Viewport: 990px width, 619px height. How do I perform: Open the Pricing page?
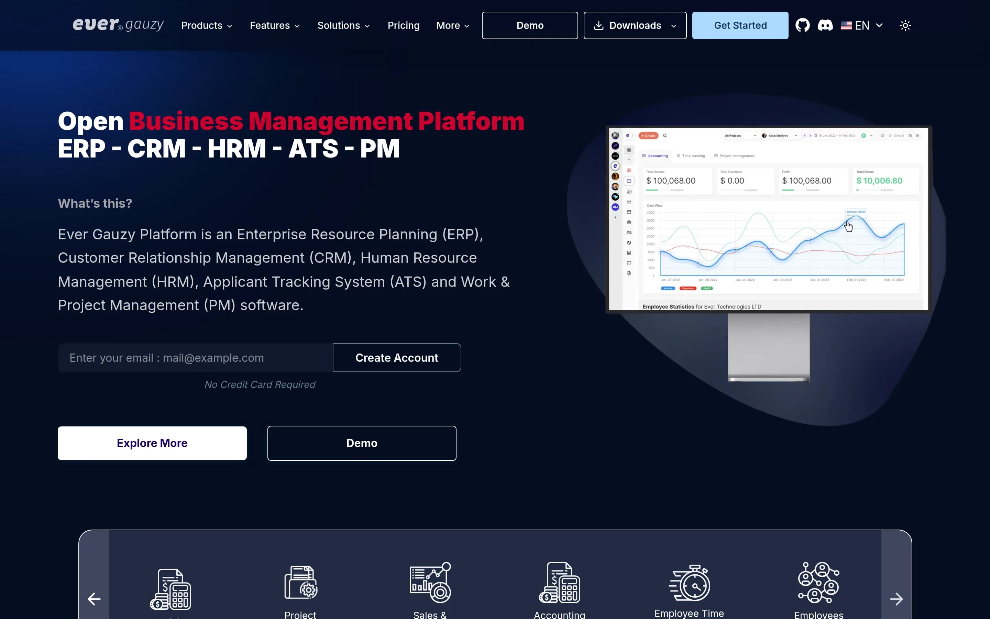(403, 25)
